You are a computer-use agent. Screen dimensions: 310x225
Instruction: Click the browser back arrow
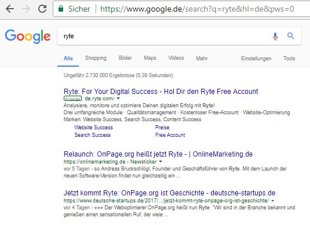(10, 9)
